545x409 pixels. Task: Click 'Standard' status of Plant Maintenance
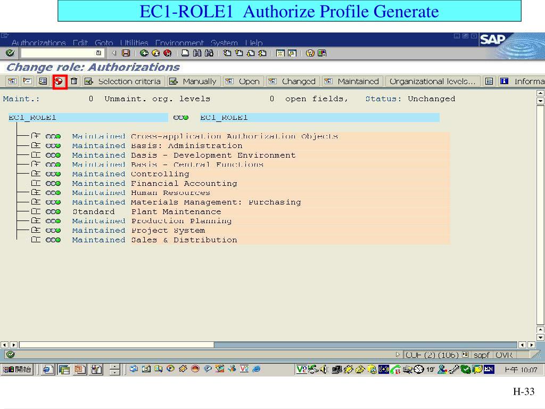click(94, 211)
